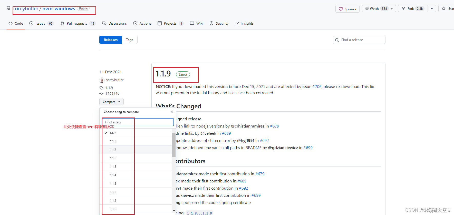Open the changelog pull request #689 link
Image resolution: width=454 pixels, height=215 pixels.
(226, 133)
